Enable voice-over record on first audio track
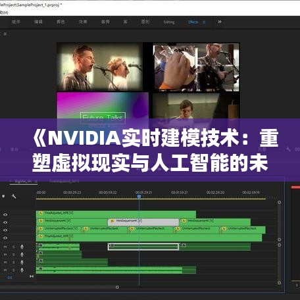Image resolution: width=300 pixels, height=300 pixels. click(x=22, y=247)
